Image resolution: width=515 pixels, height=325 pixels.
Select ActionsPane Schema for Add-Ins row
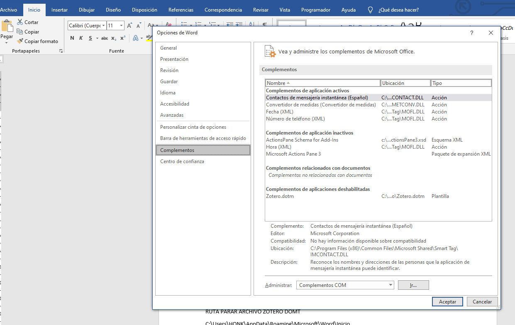coord(378,140)
